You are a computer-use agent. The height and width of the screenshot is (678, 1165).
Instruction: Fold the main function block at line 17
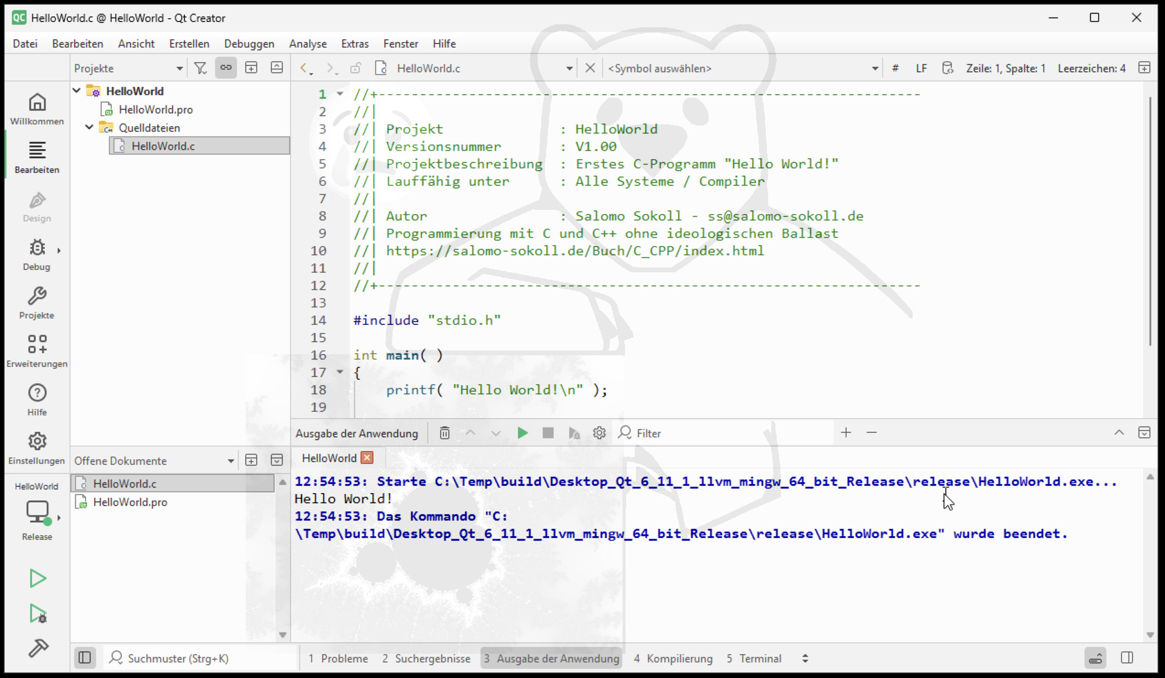(x=340, y=372)
